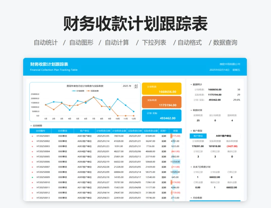Switch to the 客户单位 tab in 客户查询 panel
The width and height of the screenshot is (271, 208).
point(197,135)
